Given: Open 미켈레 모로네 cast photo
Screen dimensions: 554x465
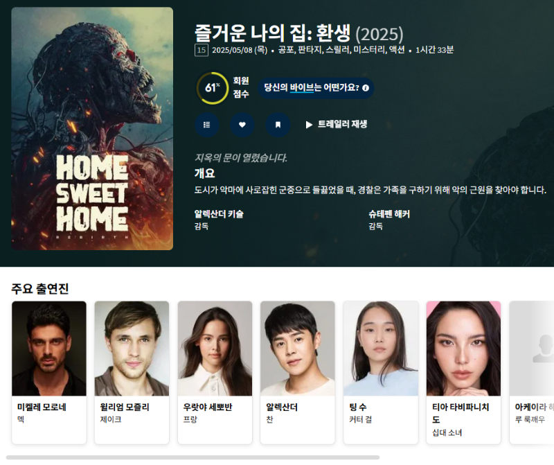Looking at the screenshot, I should point(49,349).
